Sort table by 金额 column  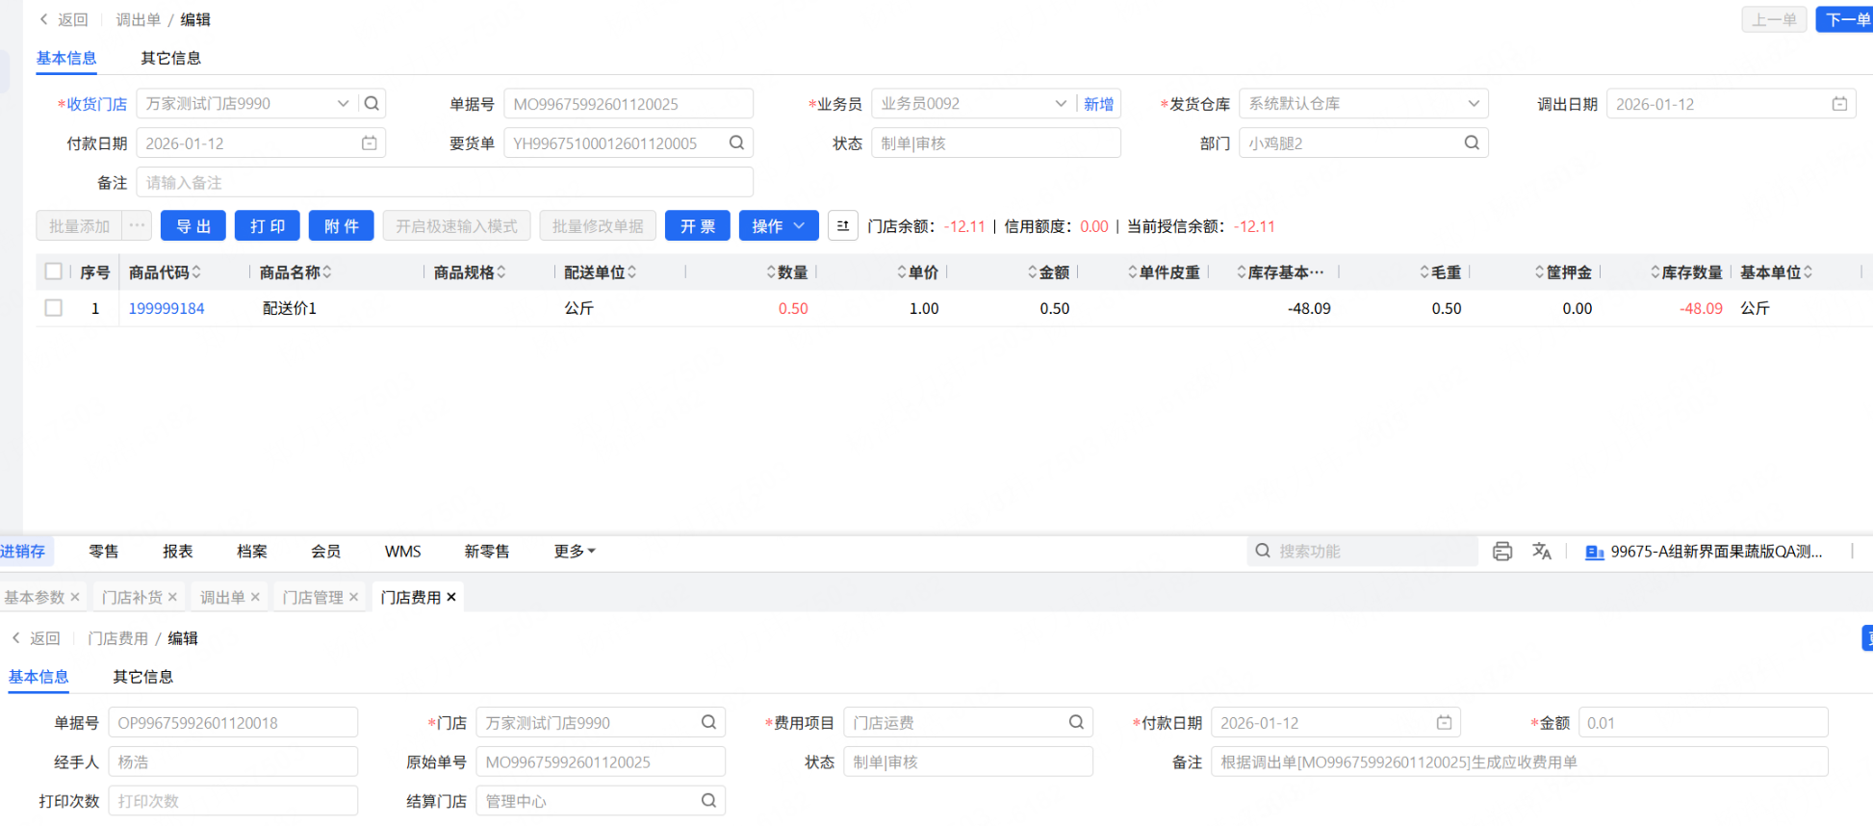tap(1033, 272)
